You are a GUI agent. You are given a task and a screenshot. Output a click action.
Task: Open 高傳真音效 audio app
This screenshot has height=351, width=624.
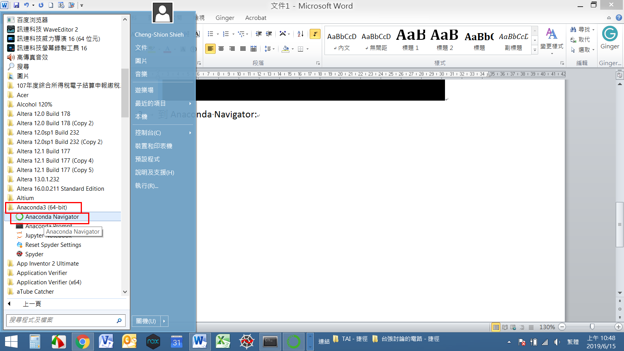[32, 57]
